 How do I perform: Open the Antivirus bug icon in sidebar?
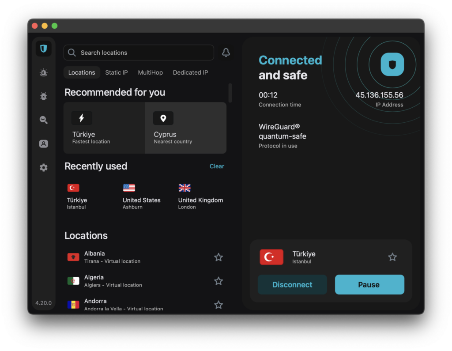[x=44, y=96]
